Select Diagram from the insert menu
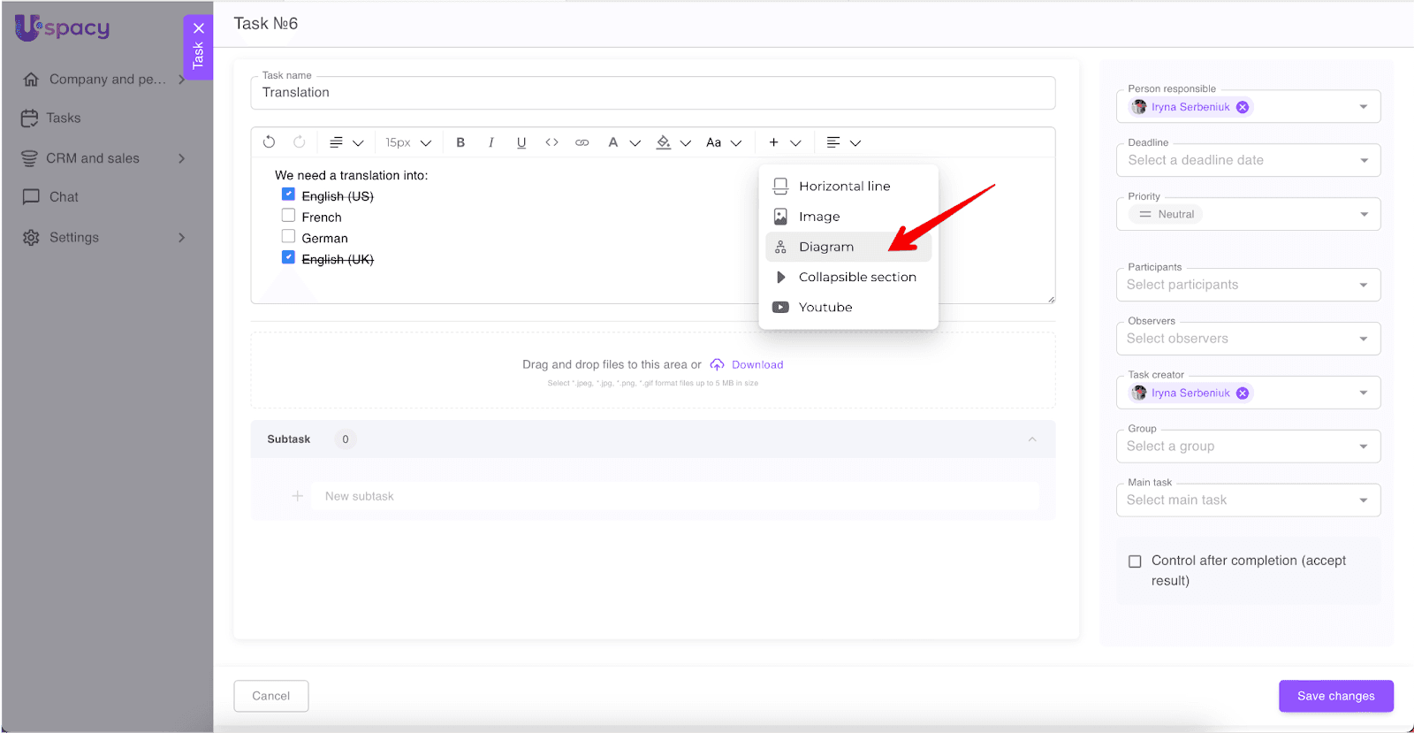Screen dimensions: 1414x733 825,247
